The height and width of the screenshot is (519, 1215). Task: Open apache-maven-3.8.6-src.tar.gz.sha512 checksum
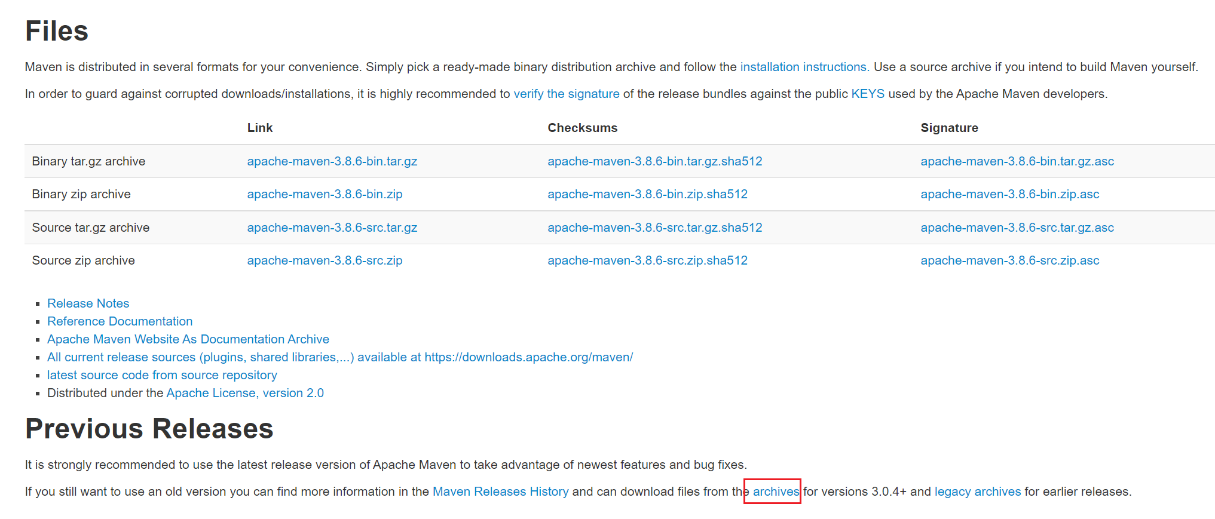pos(655,228)
